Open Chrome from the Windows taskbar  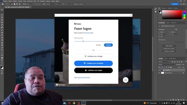coord(74,103)
